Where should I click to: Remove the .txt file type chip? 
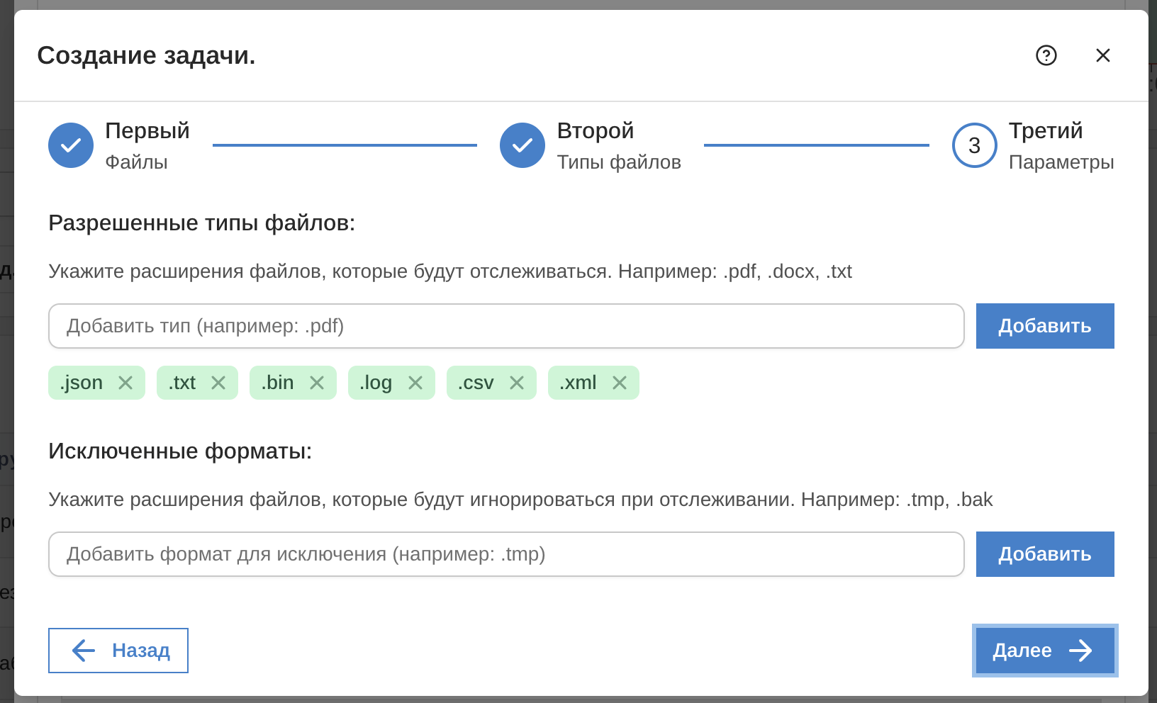[219, 382]
